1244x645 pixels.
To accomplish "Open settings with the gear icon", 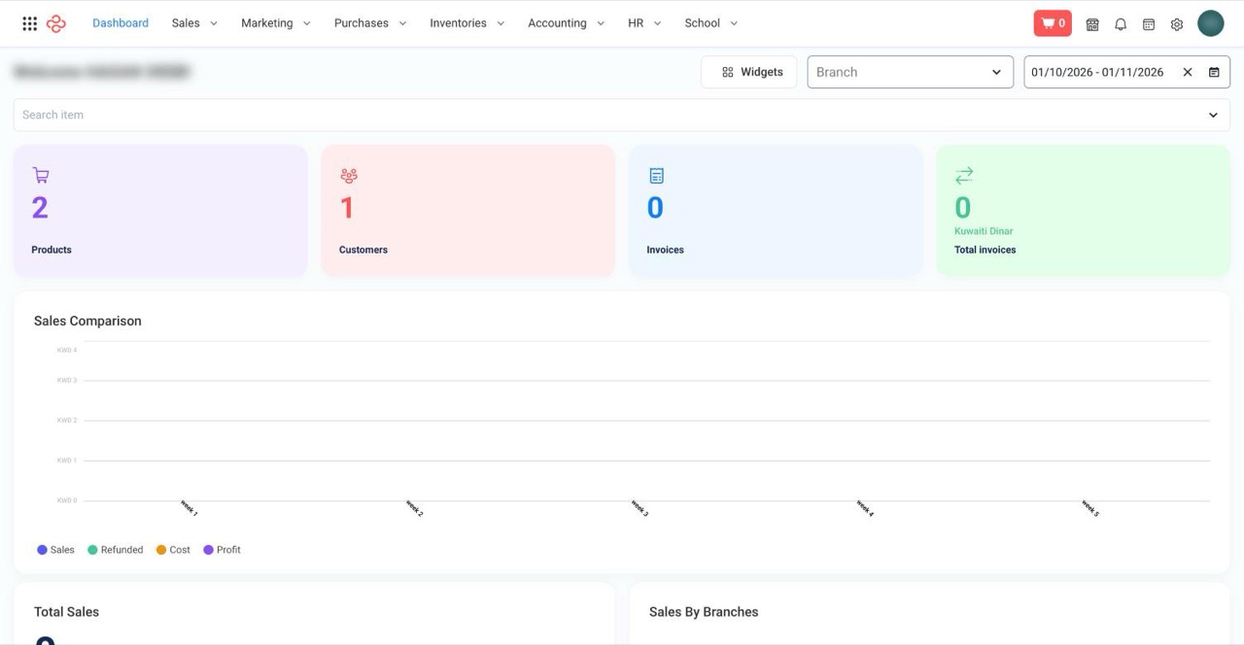I will (1177, 24).
